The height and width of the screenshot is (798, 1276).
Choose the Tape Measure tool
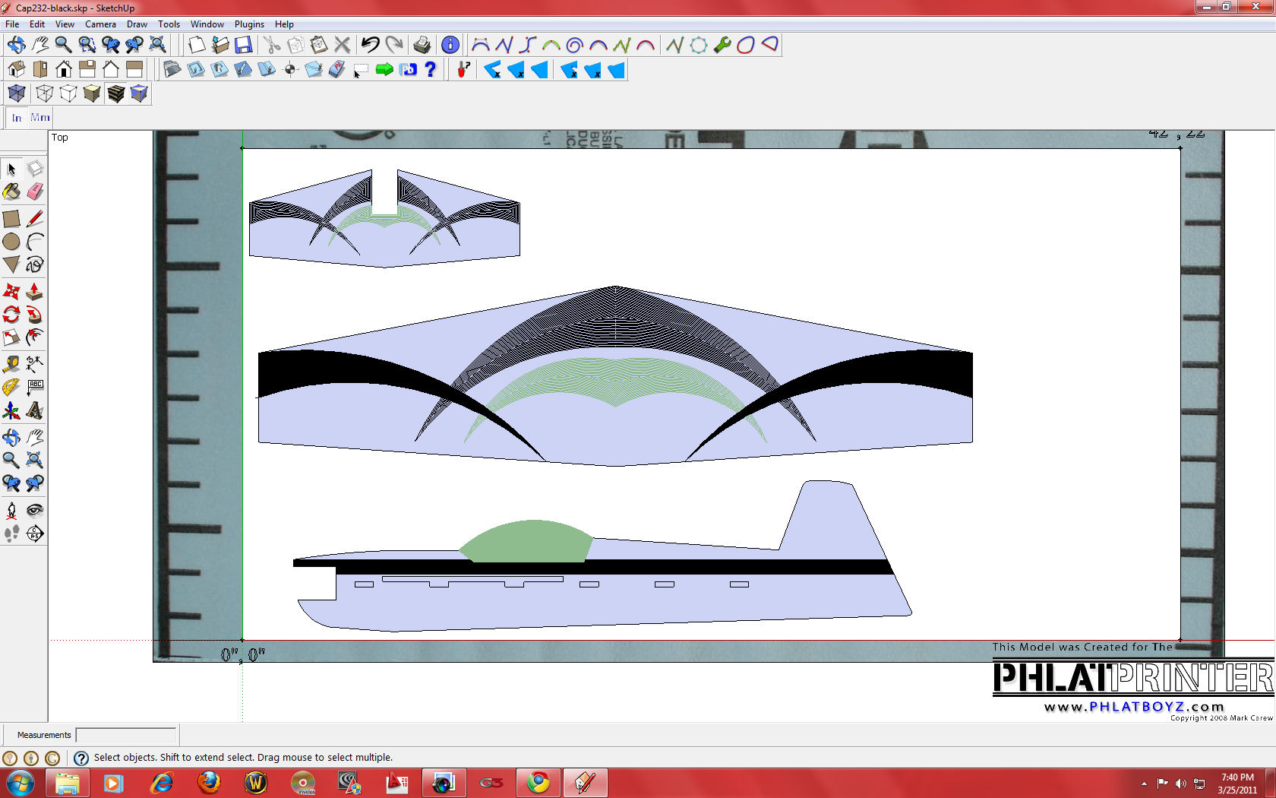click(11, 364)
